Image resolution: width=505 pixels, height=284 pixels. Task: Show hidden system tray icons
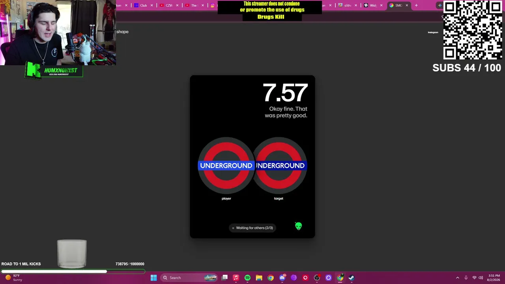(x=458, y=278)
